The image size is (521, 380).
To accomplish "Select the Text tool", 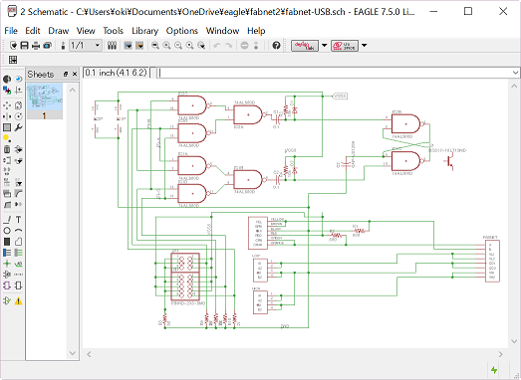I will pos(18,220).
